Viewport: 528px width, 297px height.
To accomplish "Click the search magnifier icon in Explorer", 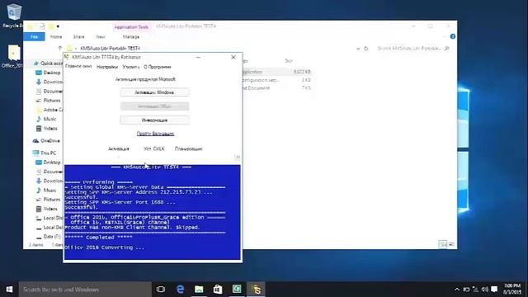I will [447, 49].
